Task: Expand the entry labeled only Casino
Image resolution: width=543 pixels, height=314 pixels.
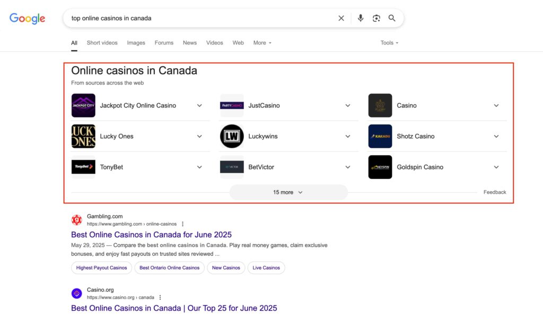Action: coord(496,105)
